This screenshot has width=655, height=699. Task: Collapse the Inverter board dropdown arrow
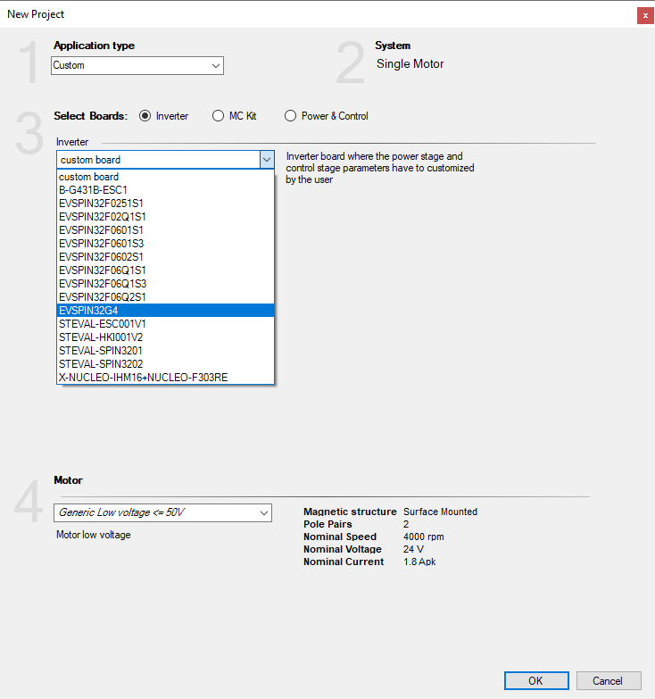coord(267,160)
